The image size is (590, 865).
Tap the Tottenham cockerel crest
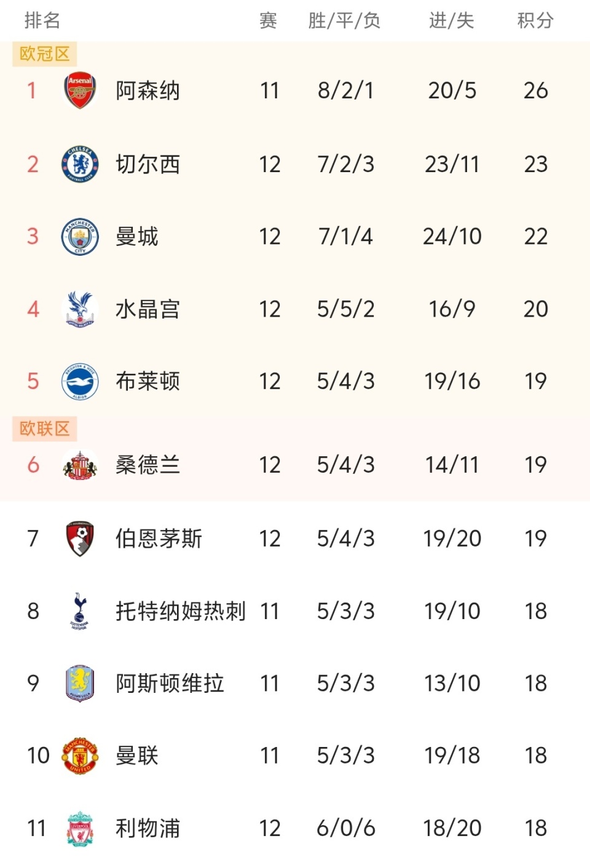(x=80, y=611)
